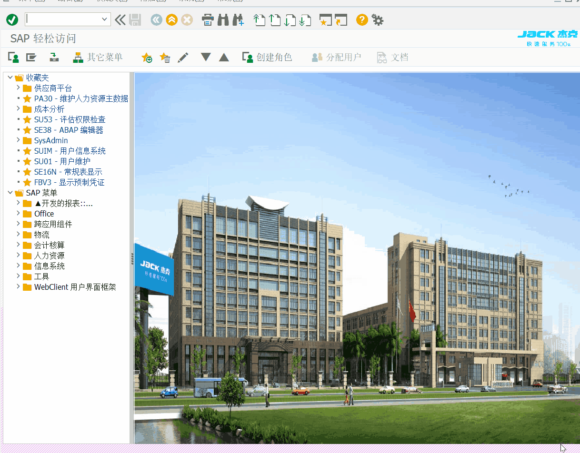580x453 pixels.
Task: Select SE38 - ABAP 编辑器 favorite
Action: 69,130
